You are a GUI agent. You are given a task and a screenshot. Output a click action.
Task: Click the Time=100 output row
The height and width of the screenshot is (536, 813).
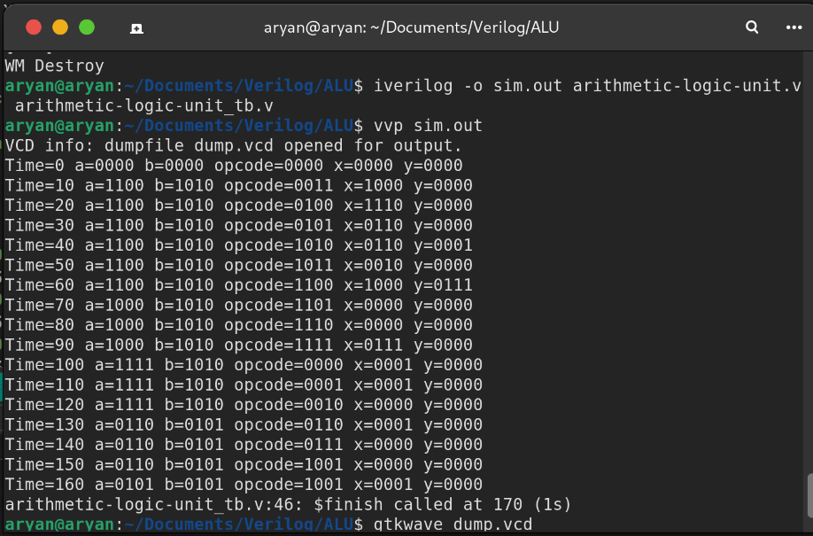[244, 365]
